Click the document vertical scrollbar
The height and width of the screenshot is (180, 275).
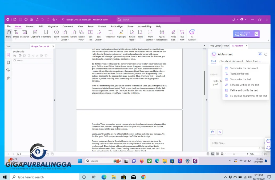pos(204,83)
